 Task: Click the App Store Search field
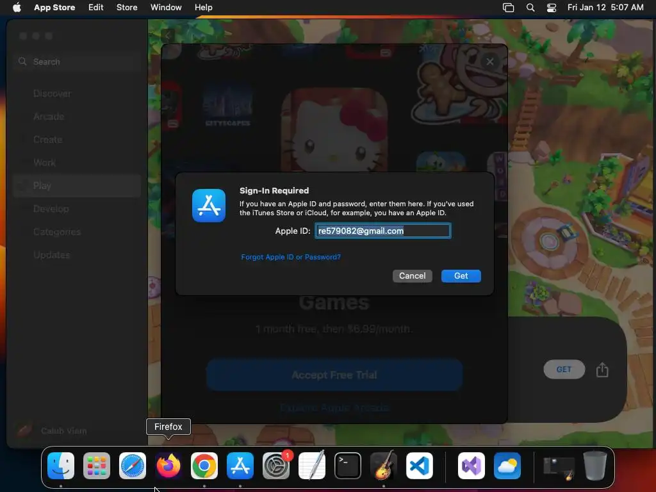[x=77, y=62]
